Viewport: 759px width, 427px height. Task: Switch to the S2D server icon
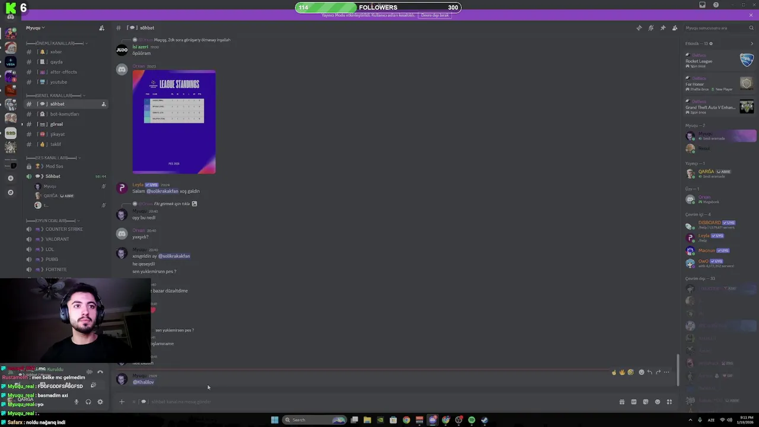11,133
